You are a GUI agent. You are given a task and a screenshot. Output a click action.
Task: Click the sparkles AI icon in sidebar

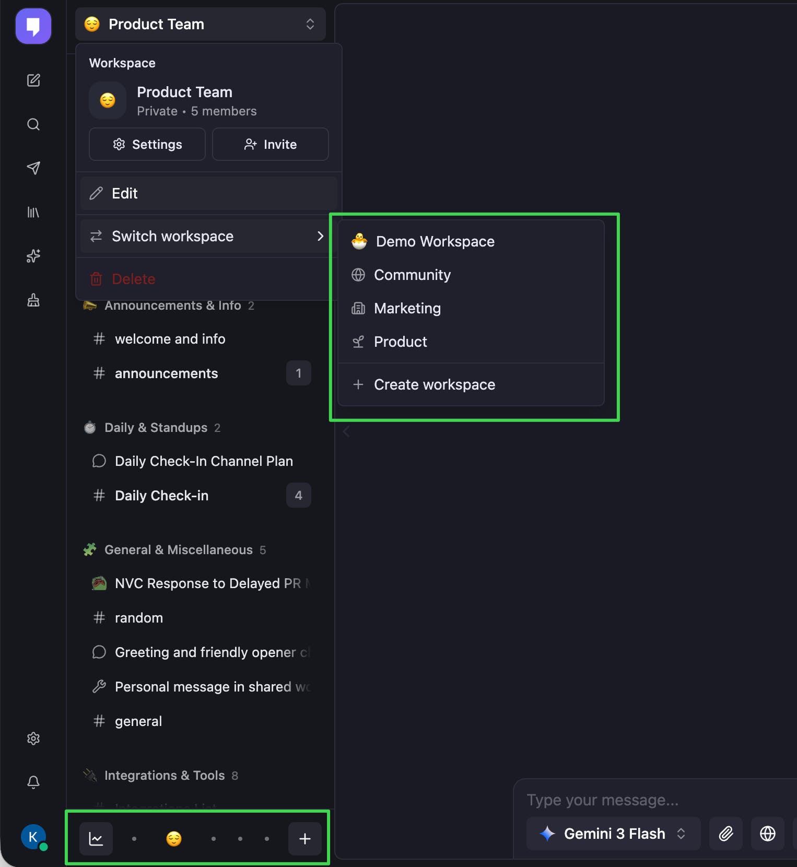point(33,256)
